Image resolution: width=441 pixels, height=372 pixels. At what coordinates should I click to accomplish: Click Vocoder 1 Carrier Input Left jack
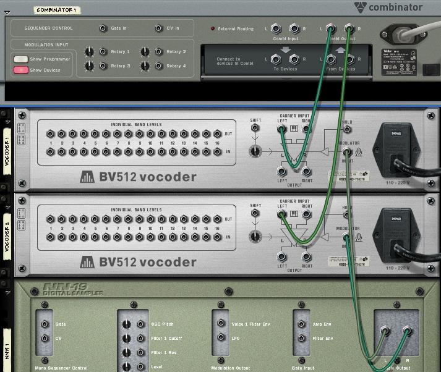[281, 129]
